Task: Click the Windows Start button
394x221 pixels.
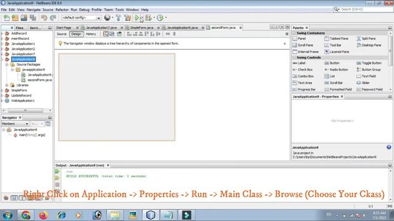Action: 7,215
